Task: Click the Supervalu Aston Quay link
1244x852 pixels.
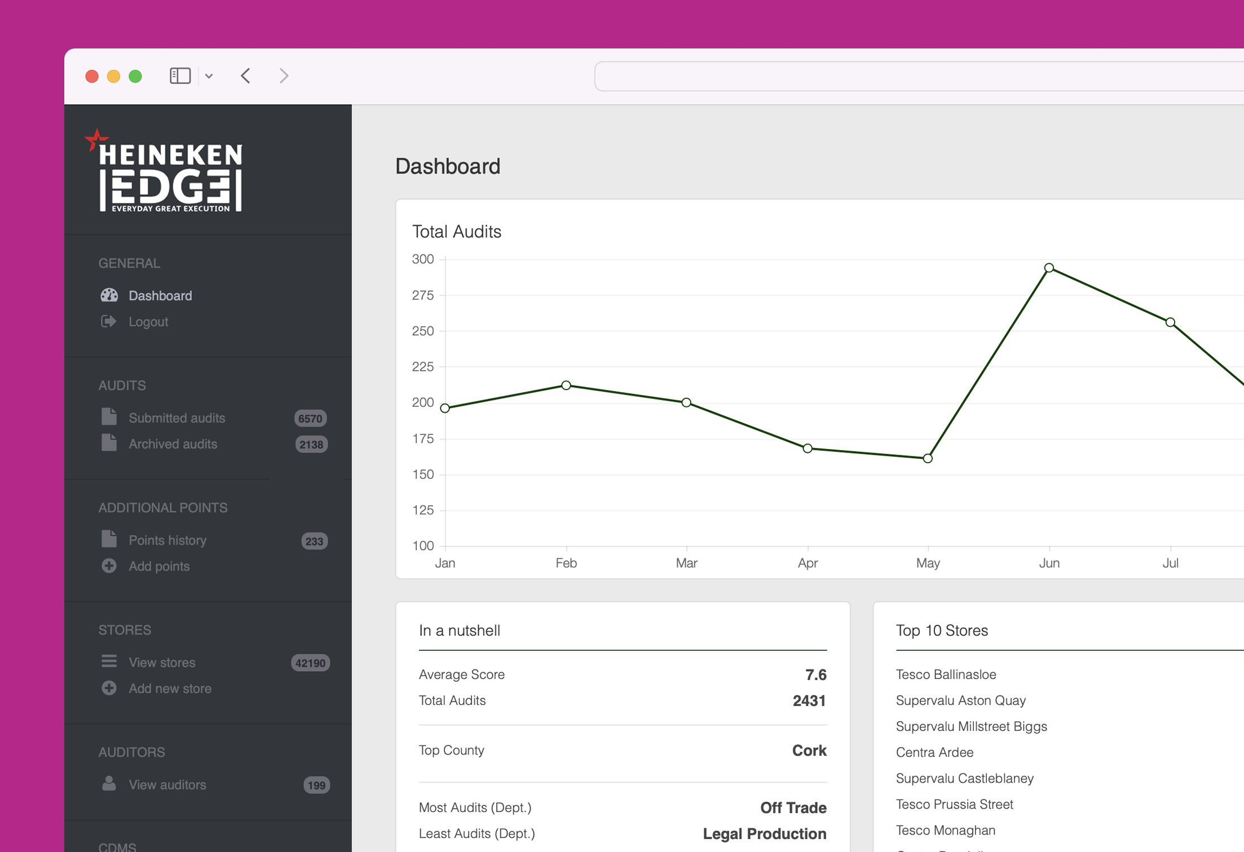Action: click(x=960, y=700)
